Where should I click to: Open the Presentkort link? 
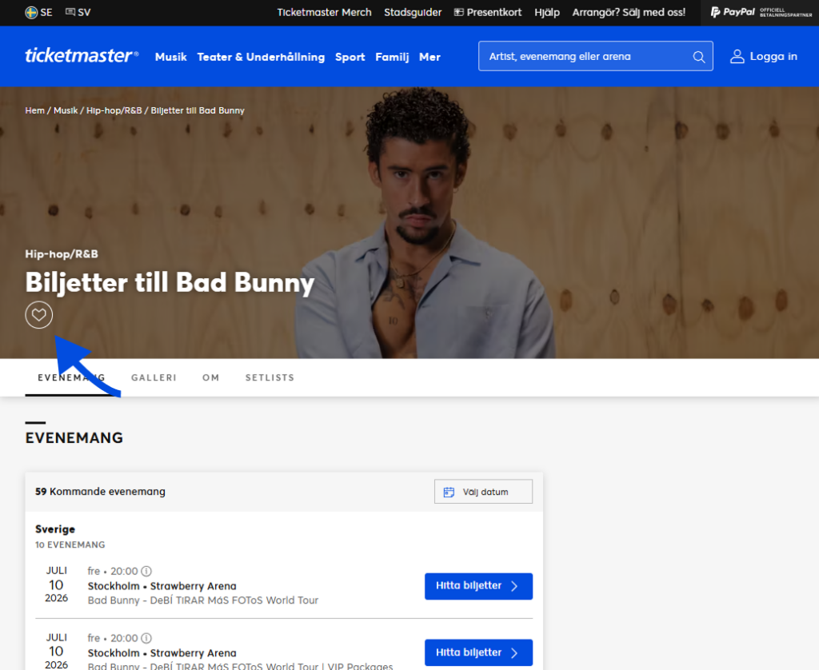[488, 13]
